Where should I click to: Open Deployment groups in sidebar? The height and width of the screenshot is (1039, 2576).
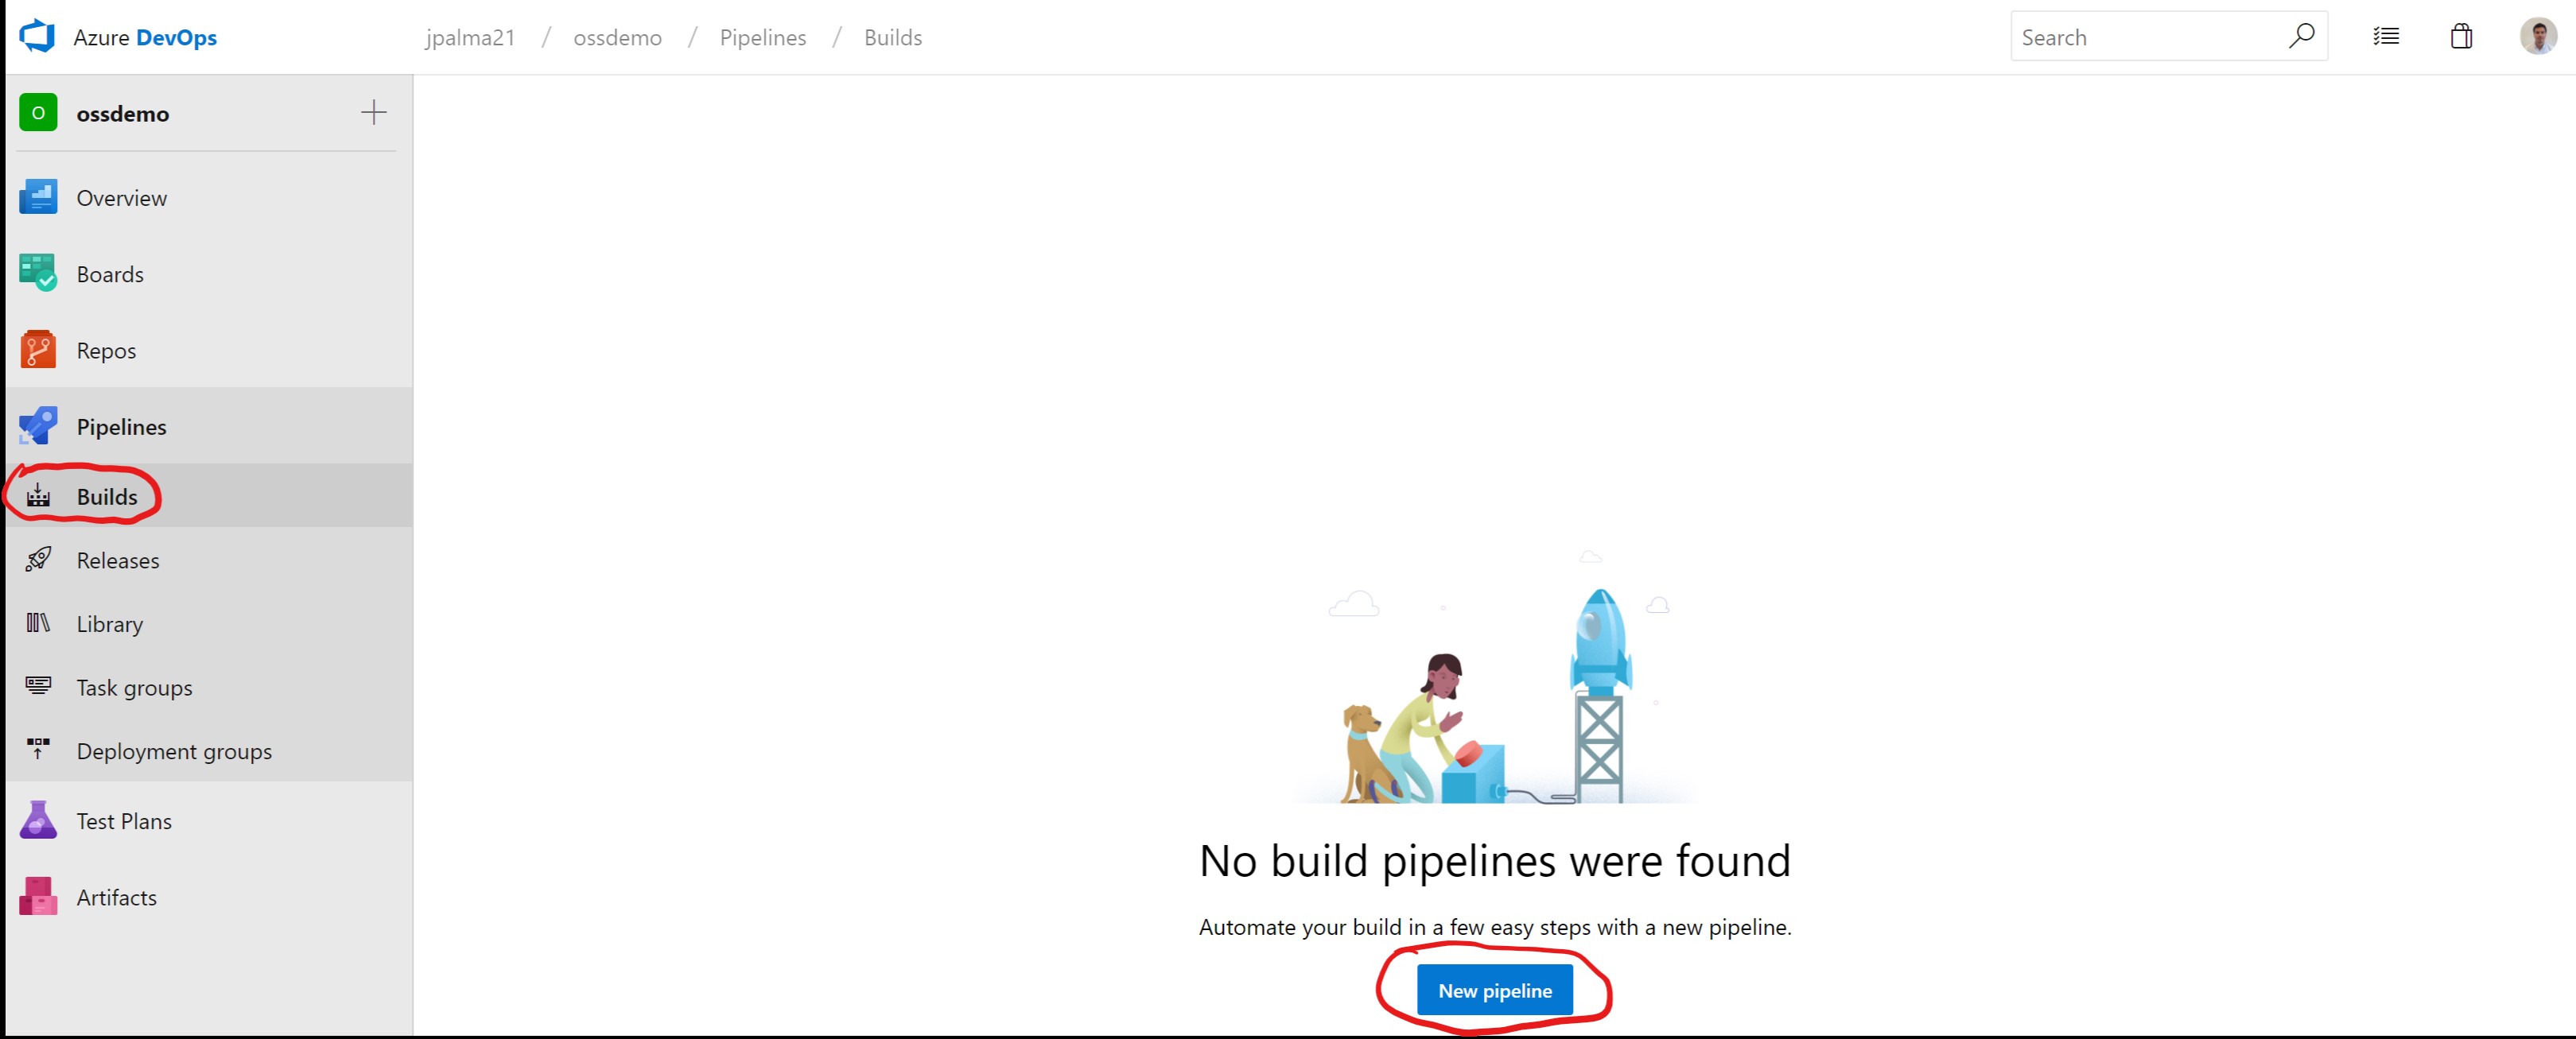click(x=173, y=751)
